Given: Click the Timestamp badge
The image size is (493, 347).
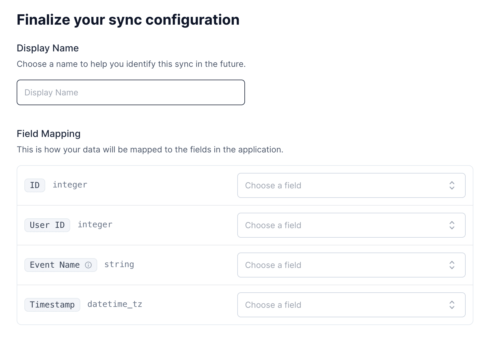Looking at the screenshot, I should pos(52,305).
